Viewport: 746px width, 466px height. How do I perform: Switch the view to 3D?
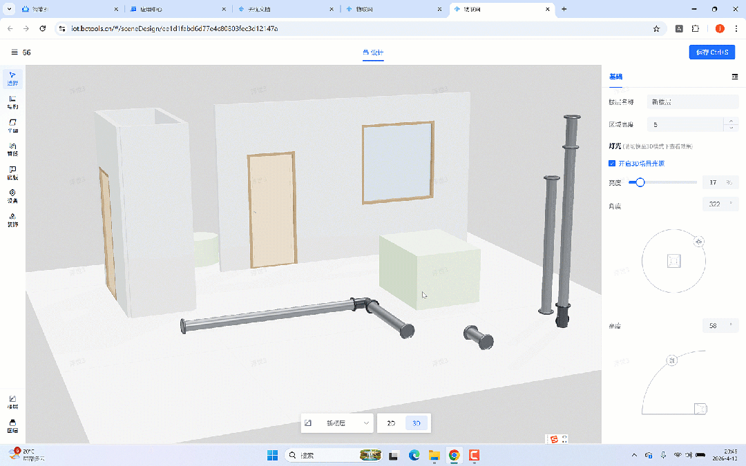coord(417,423)
